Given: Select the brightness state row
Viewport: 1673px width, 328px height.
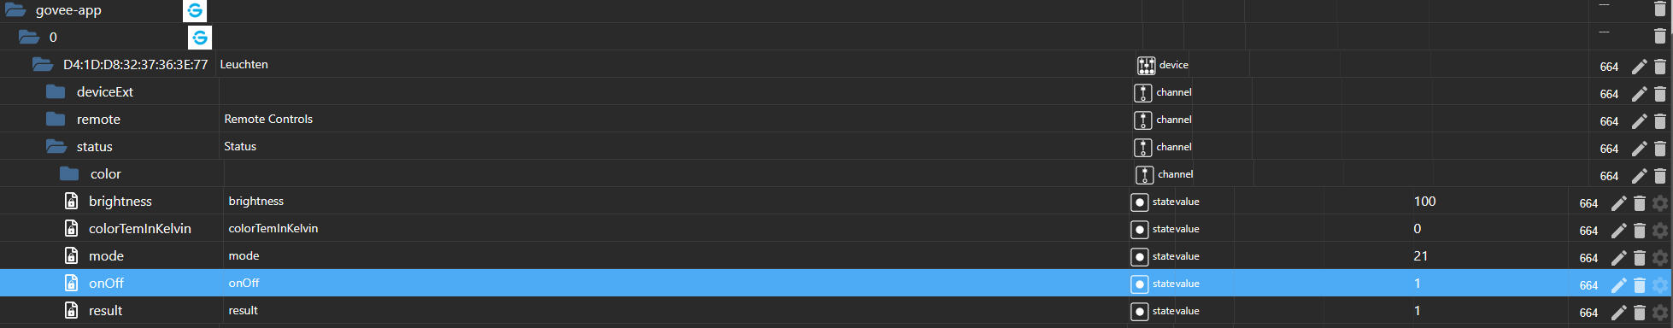Looking at the screenshot, I should pos(836,201).
